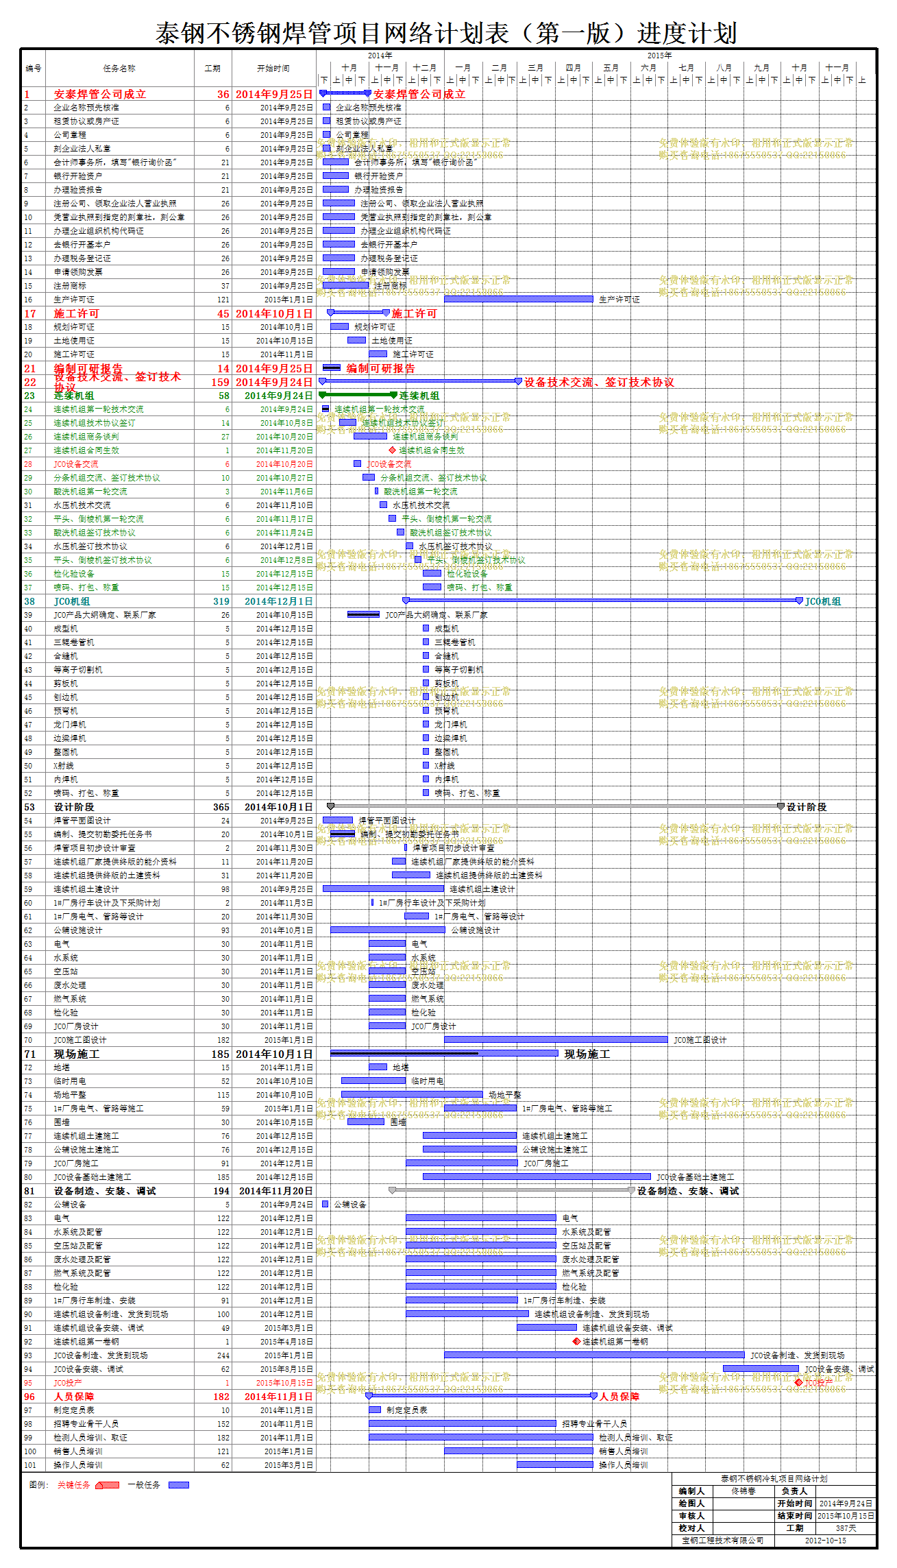This screenshot has width=897, height=1568.
Task: Click the JCO设备制造、发货到现场 Gantt bar
Action: tap(594, 1355)
